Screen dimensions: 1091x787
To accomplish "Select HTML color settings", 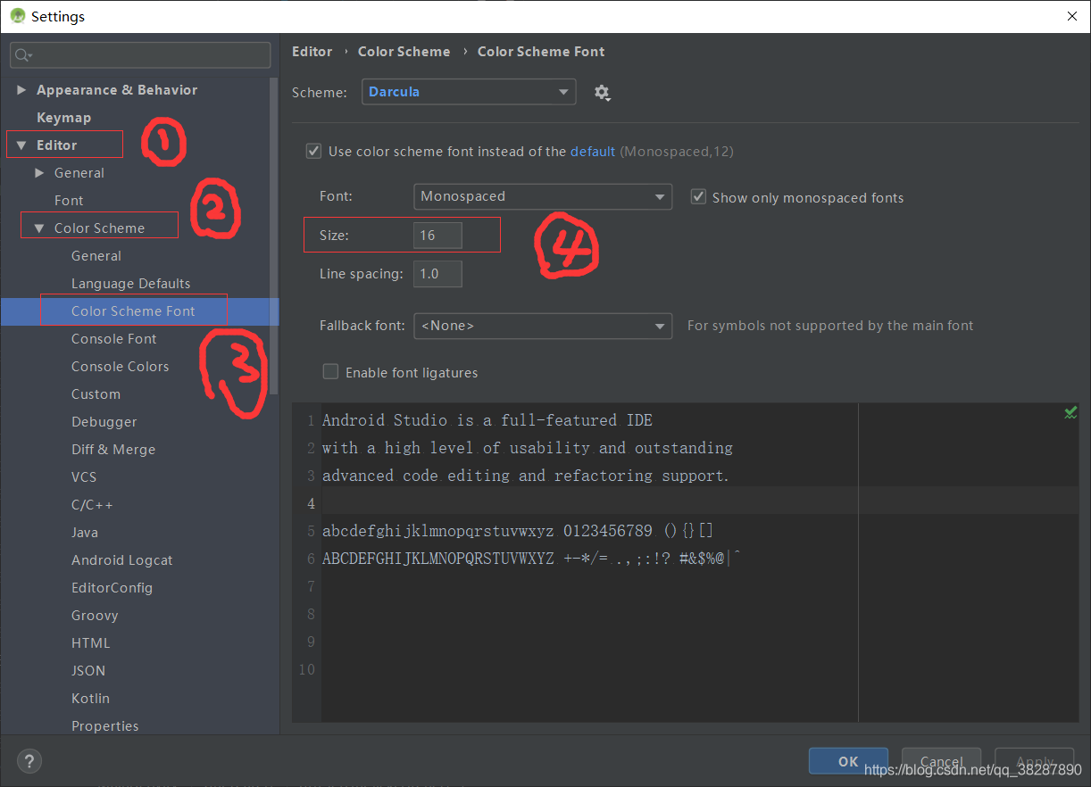I will (x=91, y=643).
